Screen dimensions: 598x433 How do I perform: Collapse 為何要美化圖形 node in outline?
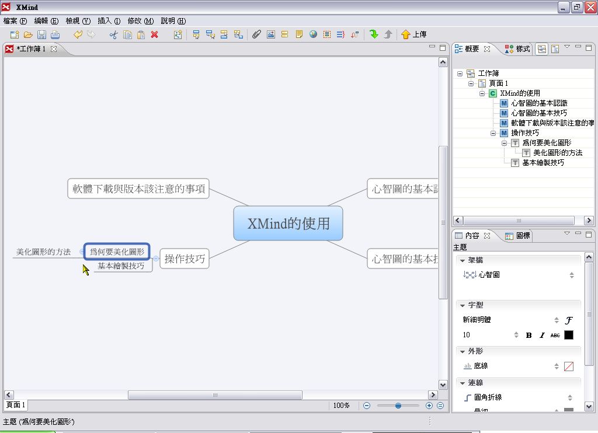point(504,144)
